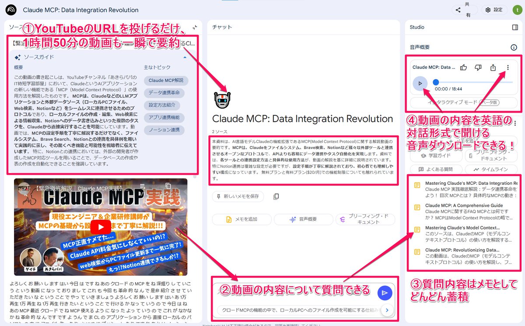
Task: Like the audio overview with thumbs up
Action: click(x=463, y=67)
